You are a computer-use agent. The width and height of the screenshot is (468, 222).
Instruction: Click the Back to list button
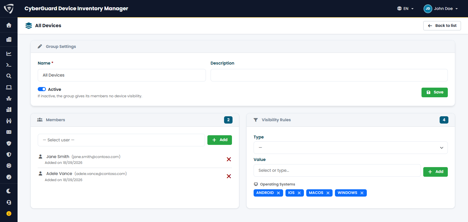coord(442,26)
